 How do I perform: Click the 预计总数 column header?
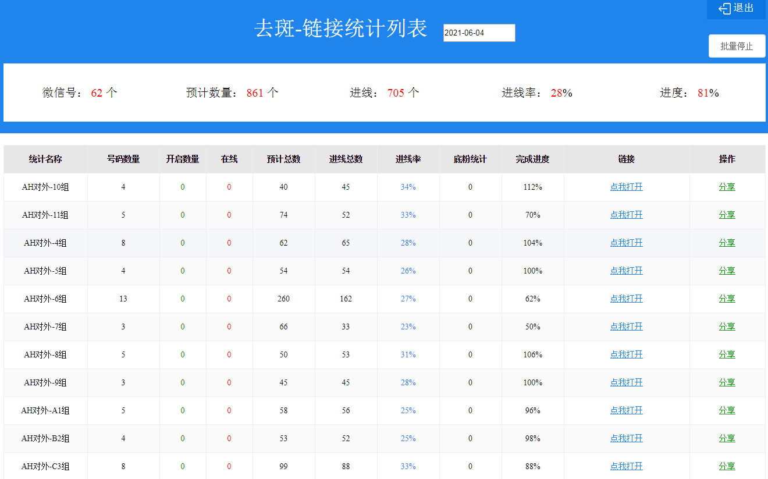(284, 159)
